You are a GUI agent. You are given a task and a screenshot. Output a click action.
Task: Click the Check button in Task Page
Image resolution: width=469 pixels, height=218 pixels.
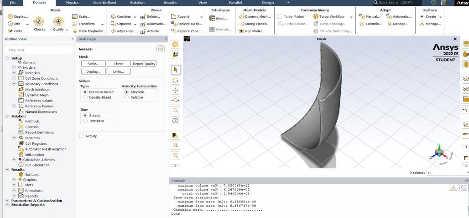click(119, 64)
